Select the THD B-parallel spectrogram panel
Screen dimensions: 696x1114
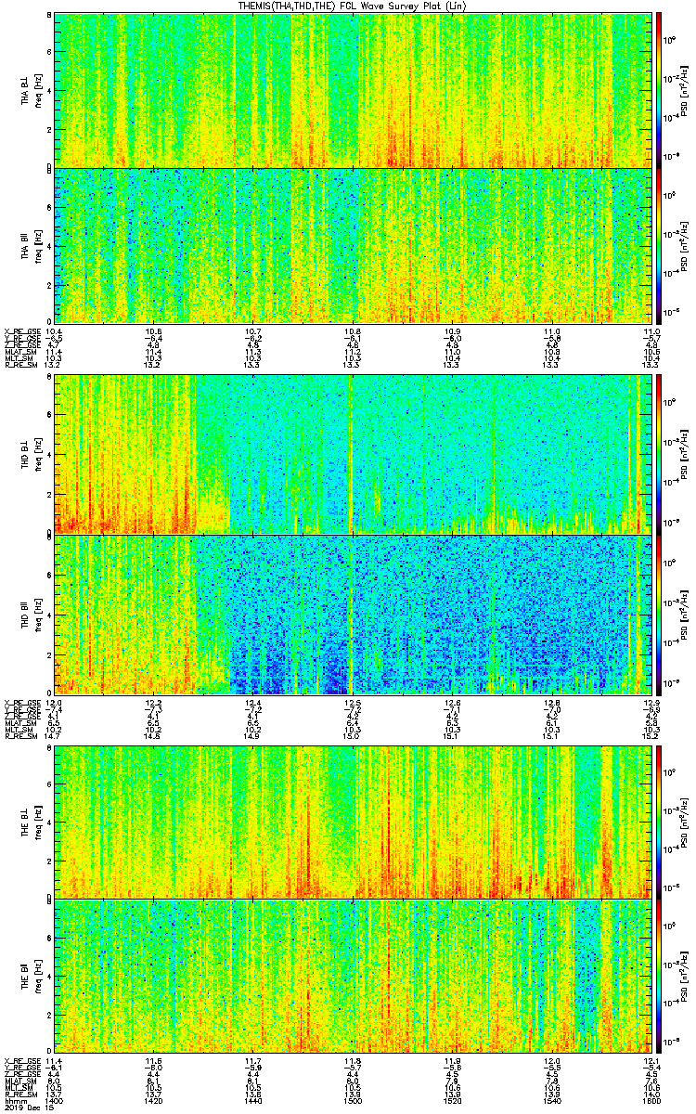(352, 614)
